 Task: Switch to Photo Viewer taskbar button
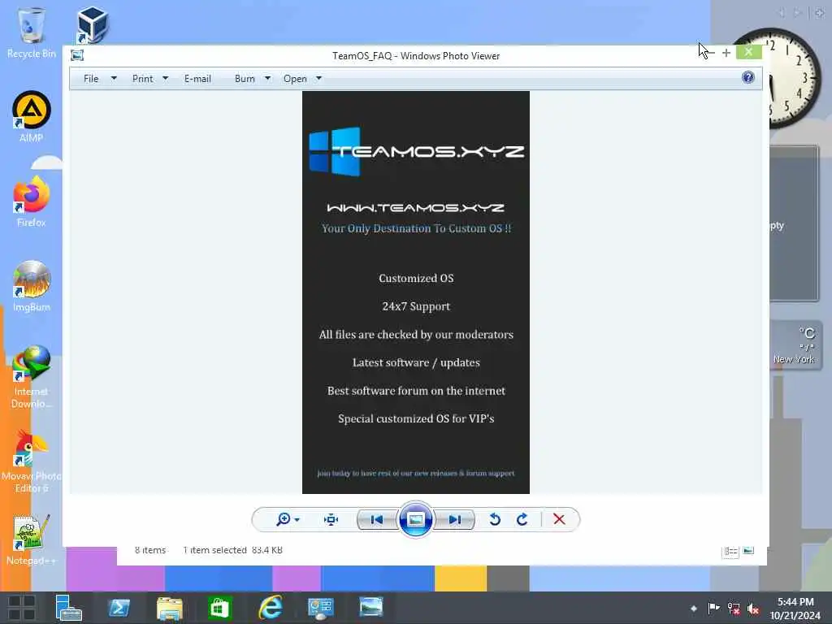(x=370, y=608)
